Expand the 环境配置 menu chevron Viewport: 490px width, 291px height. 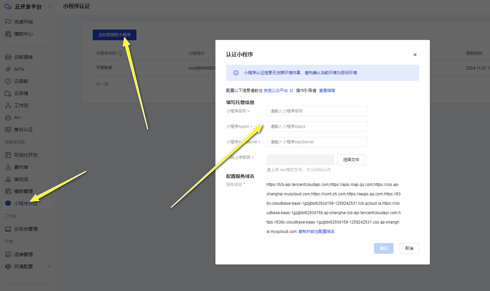(49, 266)
